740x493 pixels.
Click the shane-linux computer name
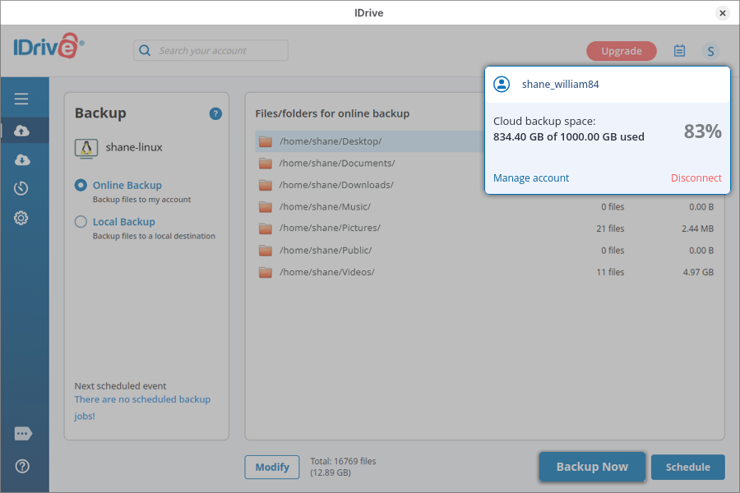click(134, 147)
